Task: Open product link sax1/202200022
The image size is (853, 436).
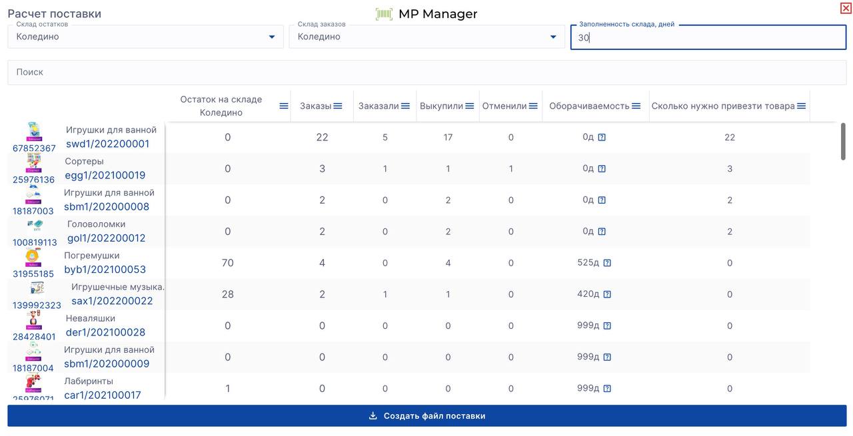Action: 112,301
